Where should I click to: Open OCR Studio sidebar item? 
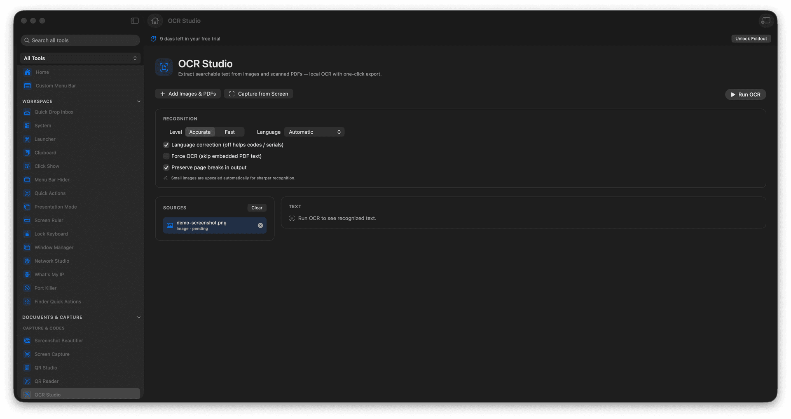coord(80,394)
